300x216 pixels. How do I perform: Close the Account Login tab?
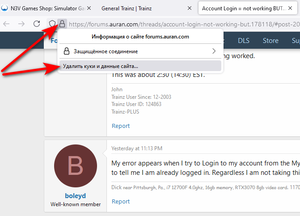pyautogui.click(x=290, y=8)
